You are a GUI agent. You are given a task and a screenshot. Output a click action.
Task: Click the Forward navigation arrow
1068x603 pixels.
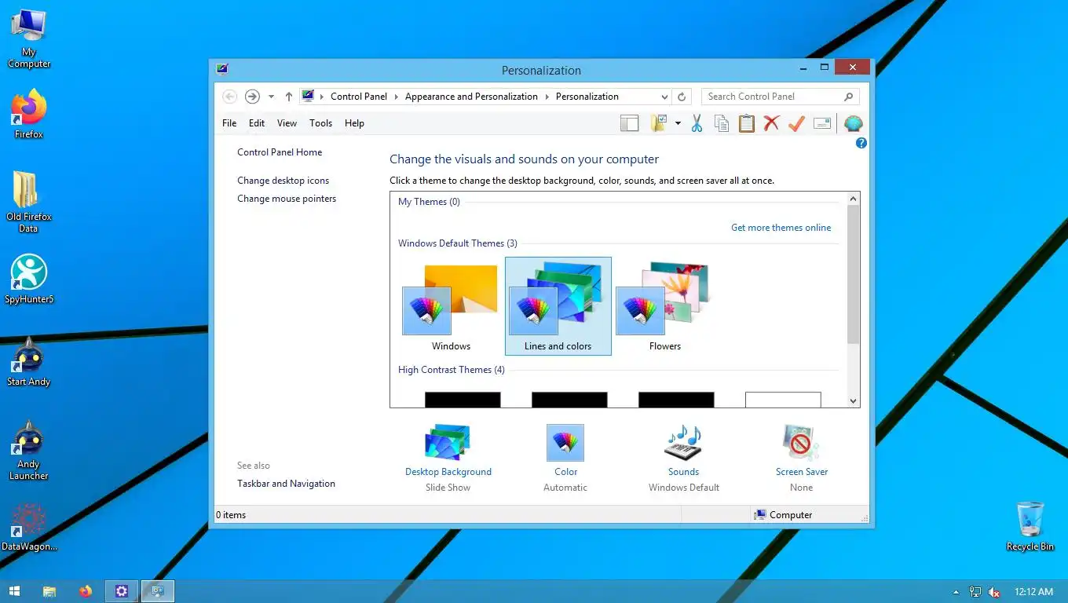(252, 97)
